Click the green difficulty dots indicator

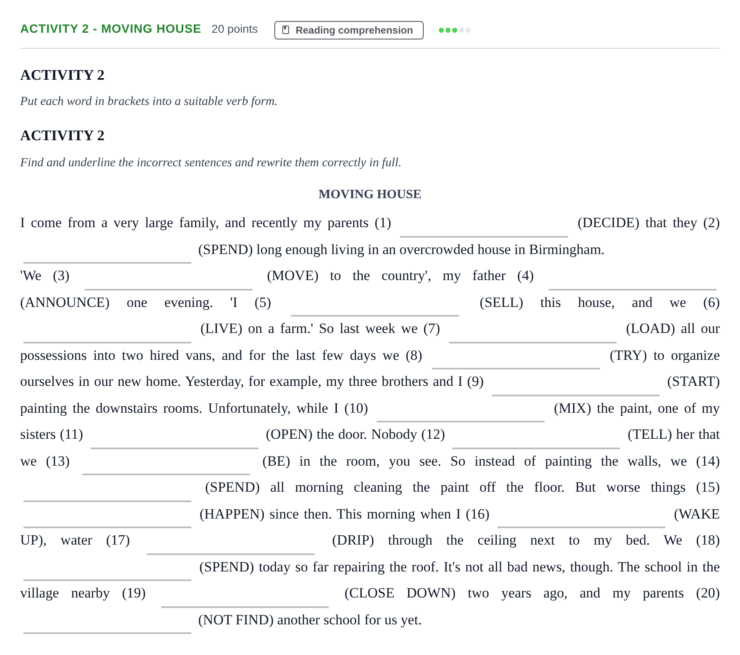coord(454,30)
